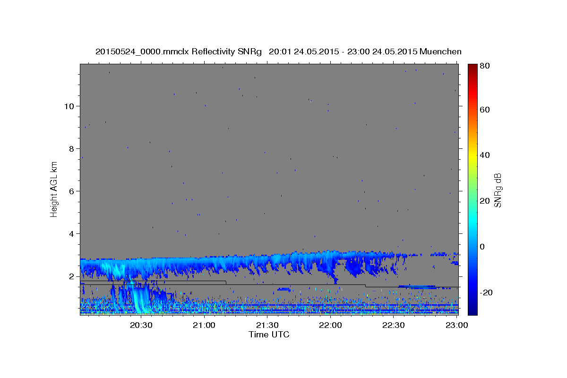Image resolution: width=567 pixels, height=378 pixels.
Task: Click the colorbar value -20
Action: (486, 293)
